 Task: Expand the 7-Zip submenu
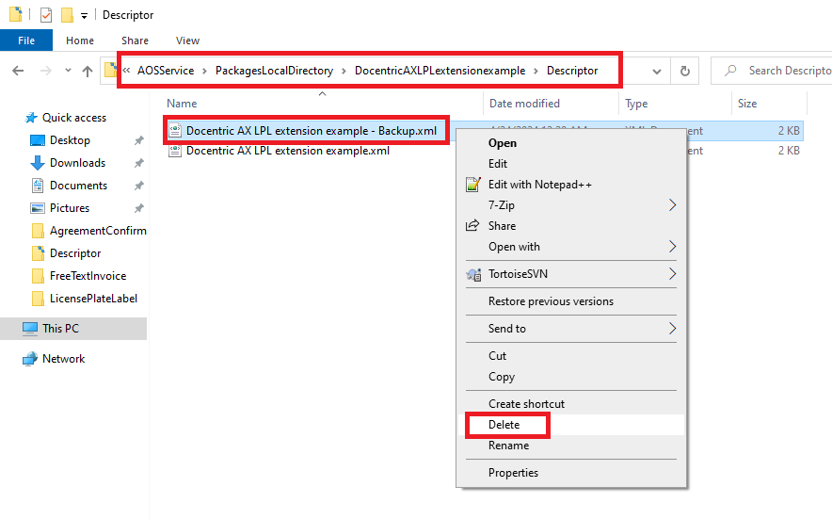672,205
